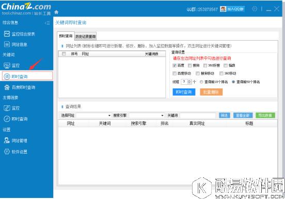This screenshot has width=285, height=199.
Task: Click the 筛选 filter button
Action: 224,115
